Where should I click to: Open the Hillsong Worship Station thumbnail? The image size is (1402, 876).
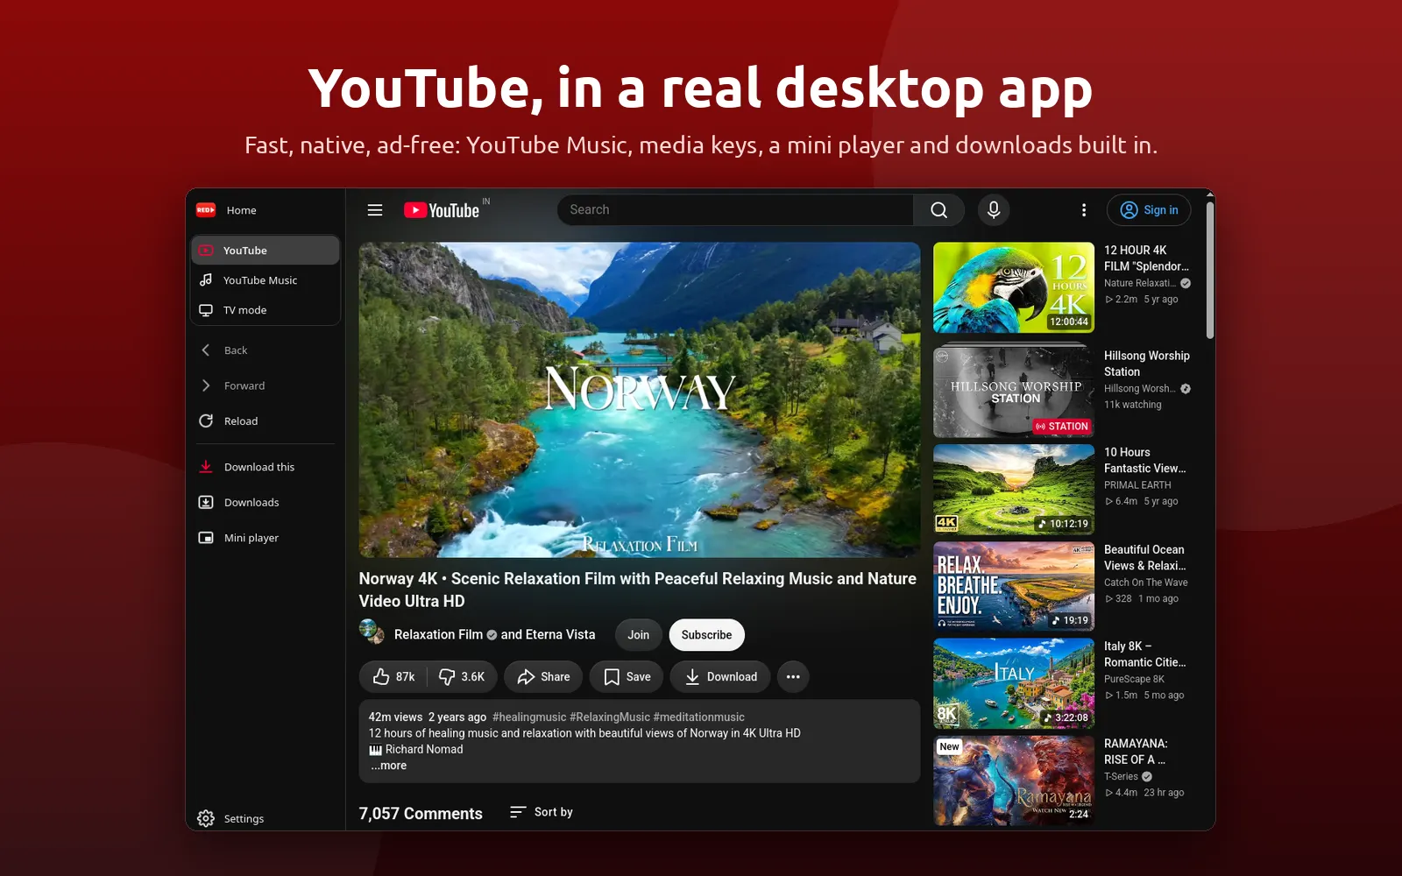tap(1014, 392)
